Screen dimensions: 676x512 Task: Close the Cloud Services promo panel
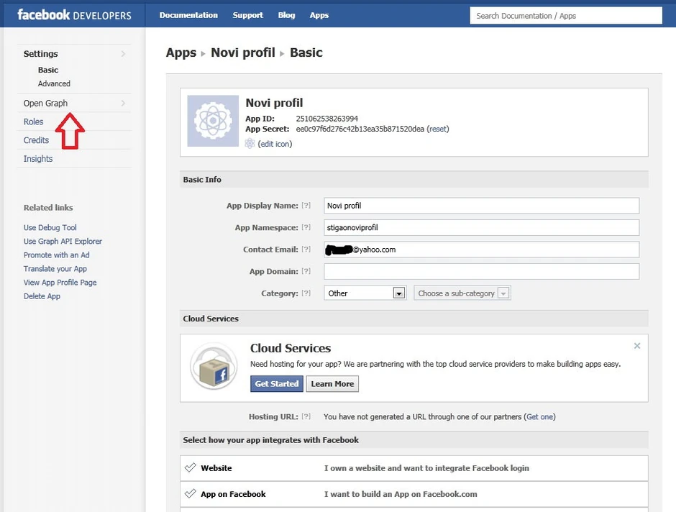(x=636, y=346)
